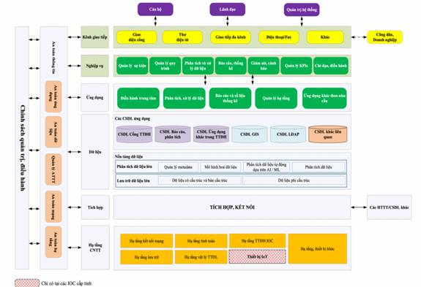Click the Quản trị hệ thống box
The image size is (421, 287).
(302, 9)
